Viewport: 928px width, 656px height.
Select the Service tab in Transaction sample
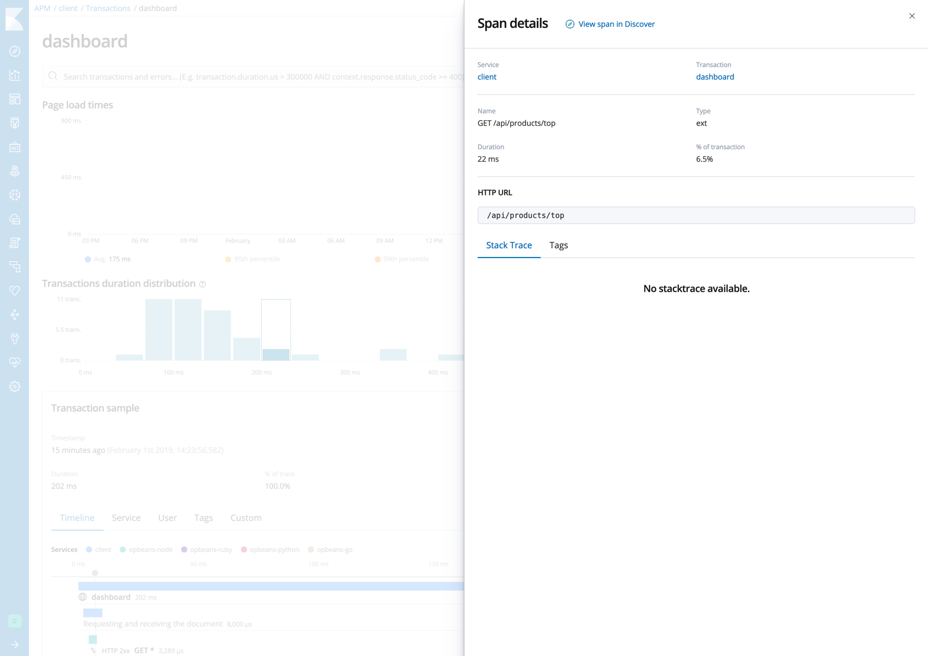point(126,518)
